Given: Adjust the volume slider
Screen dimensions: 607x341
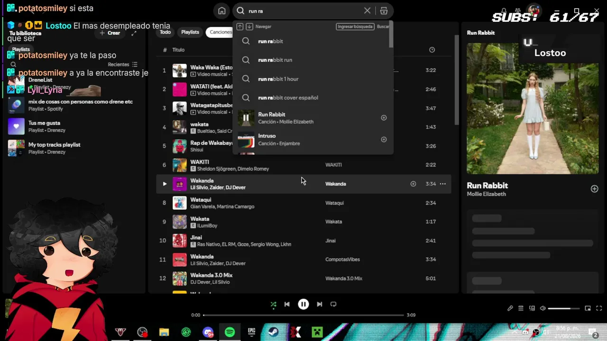Looking at the screenshot, I should point(564,308).
